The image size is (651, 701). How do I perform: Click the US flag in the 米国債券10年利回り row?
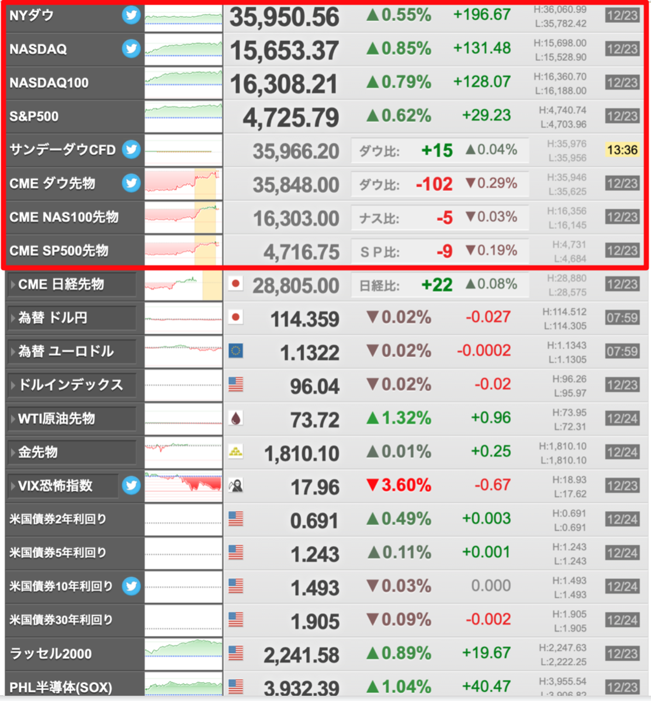236,586
